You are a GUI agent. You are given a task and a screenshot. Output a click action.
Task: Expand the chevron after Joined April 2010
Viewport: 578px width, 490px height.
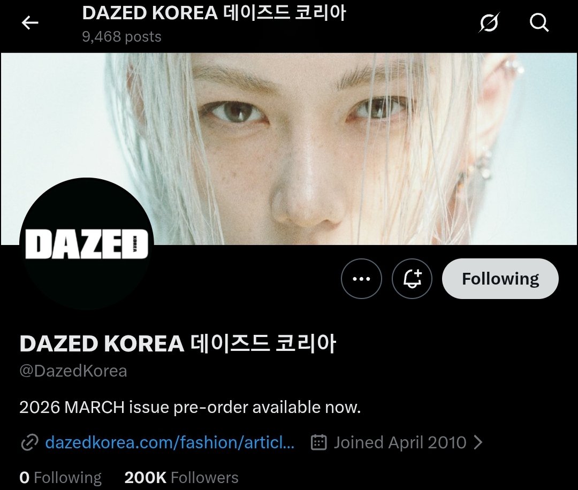[478, 442]
